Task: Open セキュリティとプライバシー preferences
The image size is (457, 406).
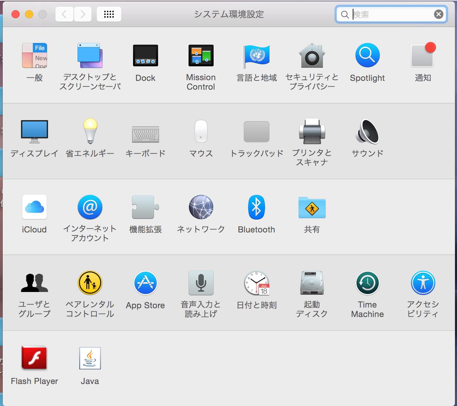Action: coord(312,55)
